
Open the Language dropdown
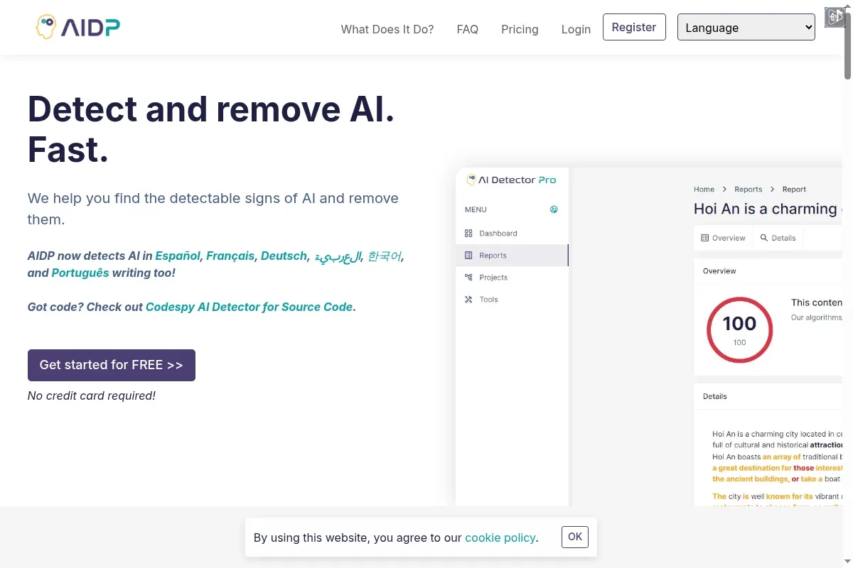(x=746, y=28)
